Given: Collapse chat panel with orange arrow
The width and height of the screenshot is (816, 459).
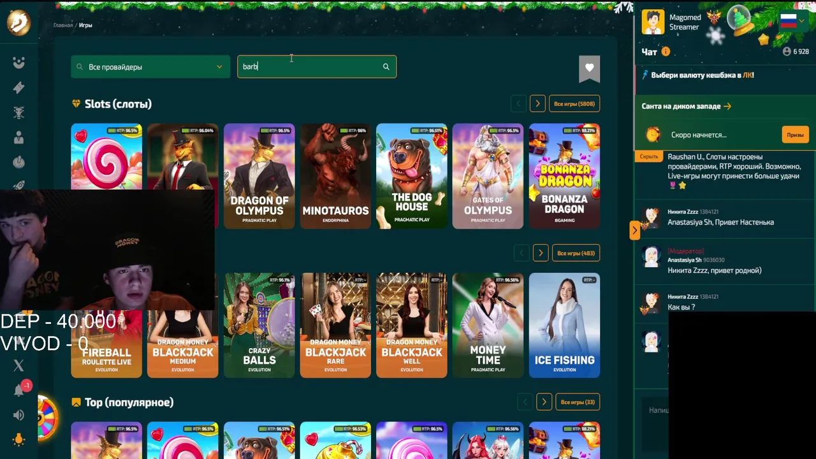Looking at the screenshot, I should (634, 230).
